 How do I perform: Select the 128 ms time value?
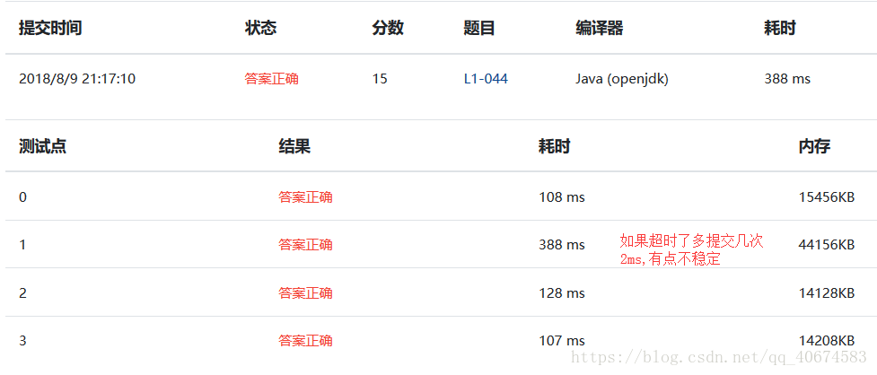tap(562, 292)
